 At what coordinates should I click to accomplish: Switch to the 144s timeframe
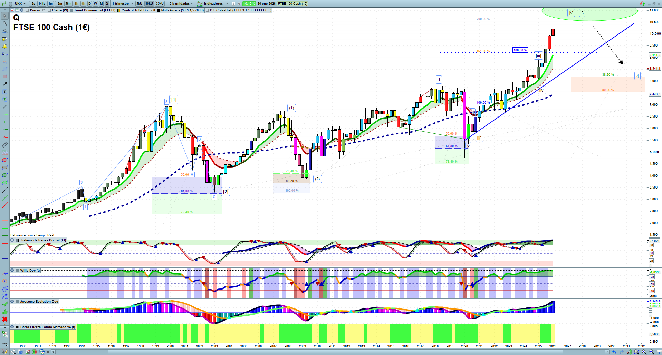pyautogui.click(x=42, y=4)
